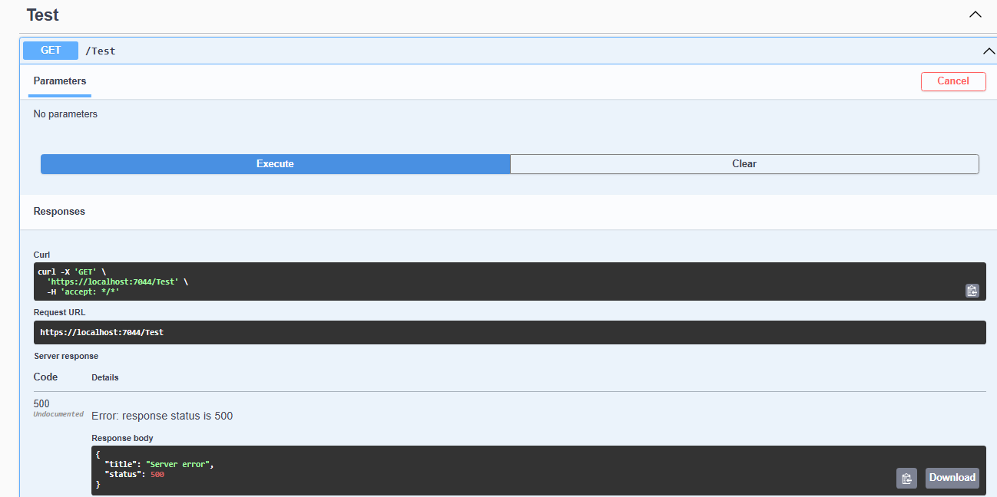Collapse the GET /Test operation chevron
The image size is (997, 497).
click(x=989, y=51)
